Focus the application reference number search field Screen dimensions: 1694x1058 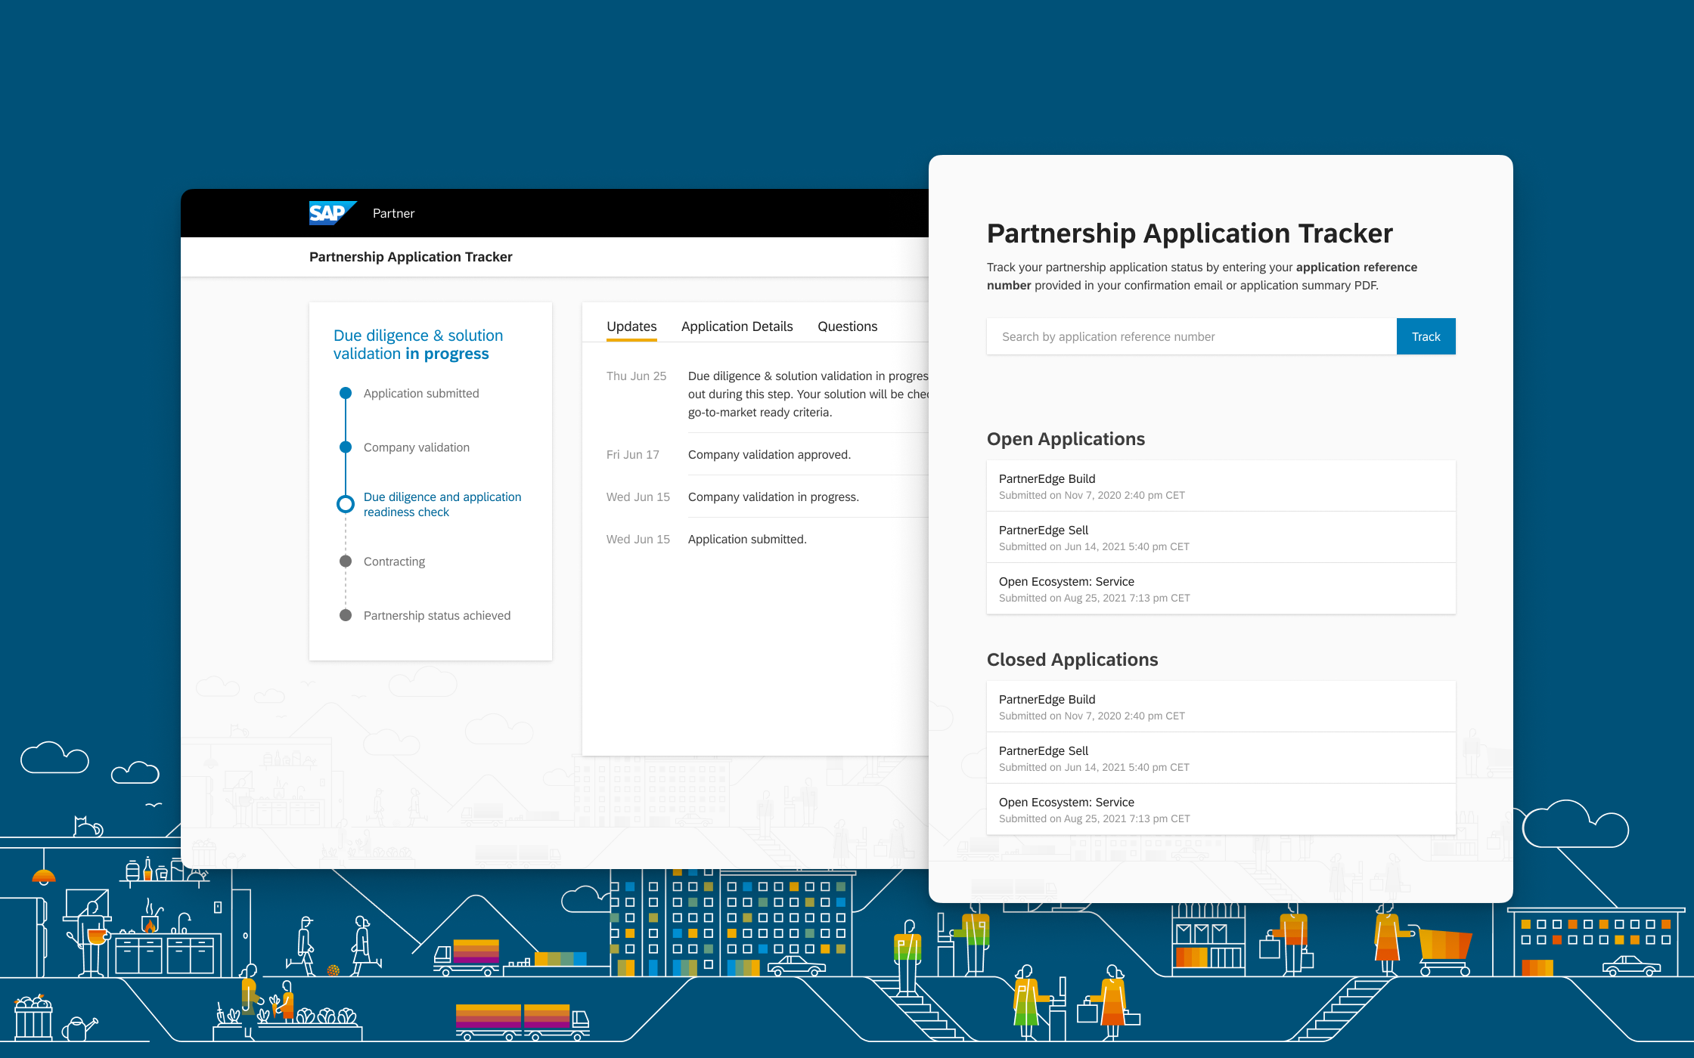1191,336
